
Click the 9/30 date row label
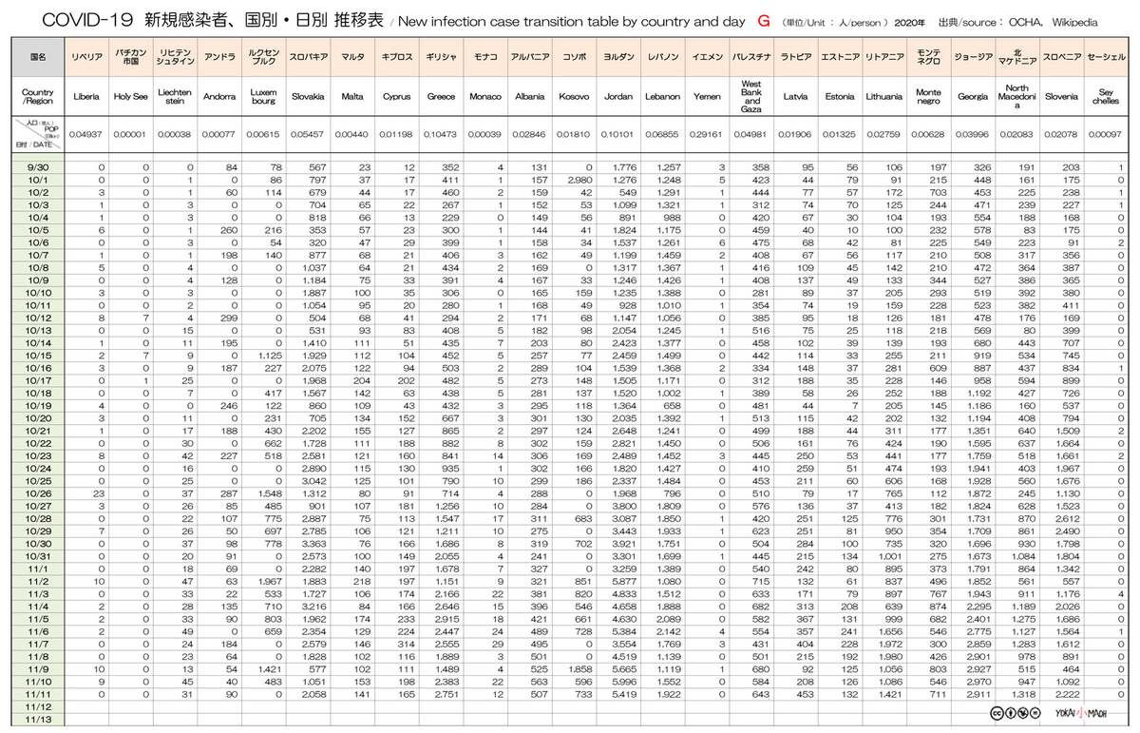click(x=37, y=167)
